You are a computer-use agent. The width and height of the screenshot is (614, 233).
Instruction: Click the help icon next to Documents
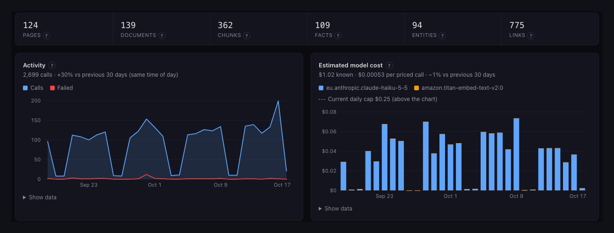click(x=162, y=36)
